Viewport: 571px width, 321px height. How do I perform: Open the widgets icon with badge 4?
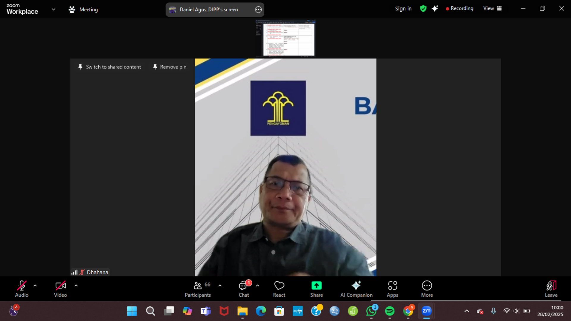(14, 311)
